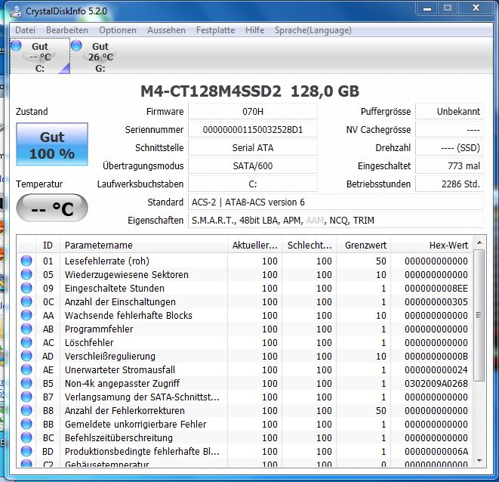The height and width of the screenshot is (482, 499).
Task: Click the blue status orb for drive C:
Action: coord(16,45)
